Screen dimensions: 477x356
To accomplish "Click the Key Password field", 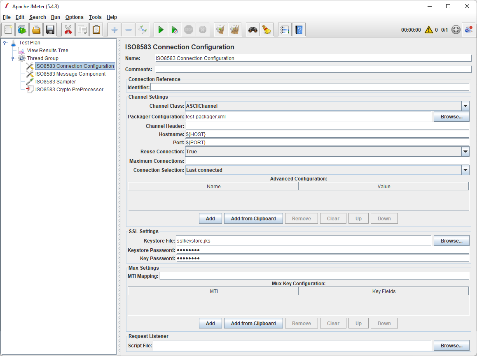I will pyautogui.click(x=323, y=258).
